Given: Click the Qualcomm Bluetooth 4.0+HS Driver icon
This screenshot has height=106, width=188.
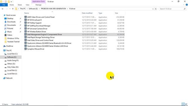Looking at the screenshot, I should pyautogui.click(x=26, y=43).
